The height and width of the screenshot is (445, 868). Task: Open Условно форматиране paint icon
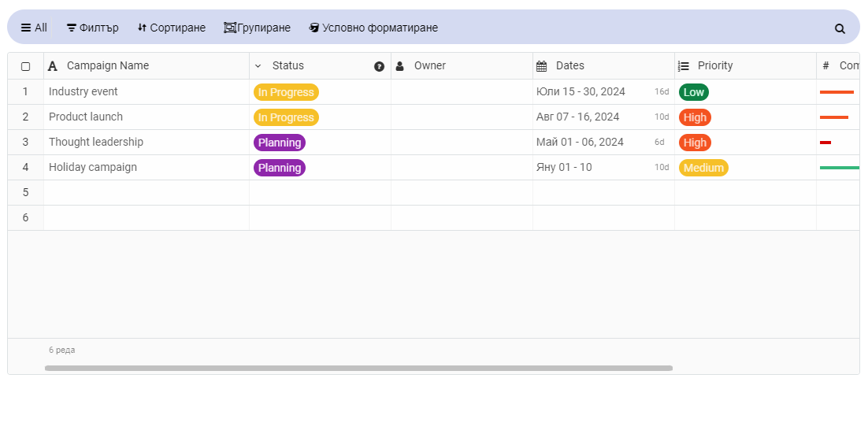(x=313, y=28)
